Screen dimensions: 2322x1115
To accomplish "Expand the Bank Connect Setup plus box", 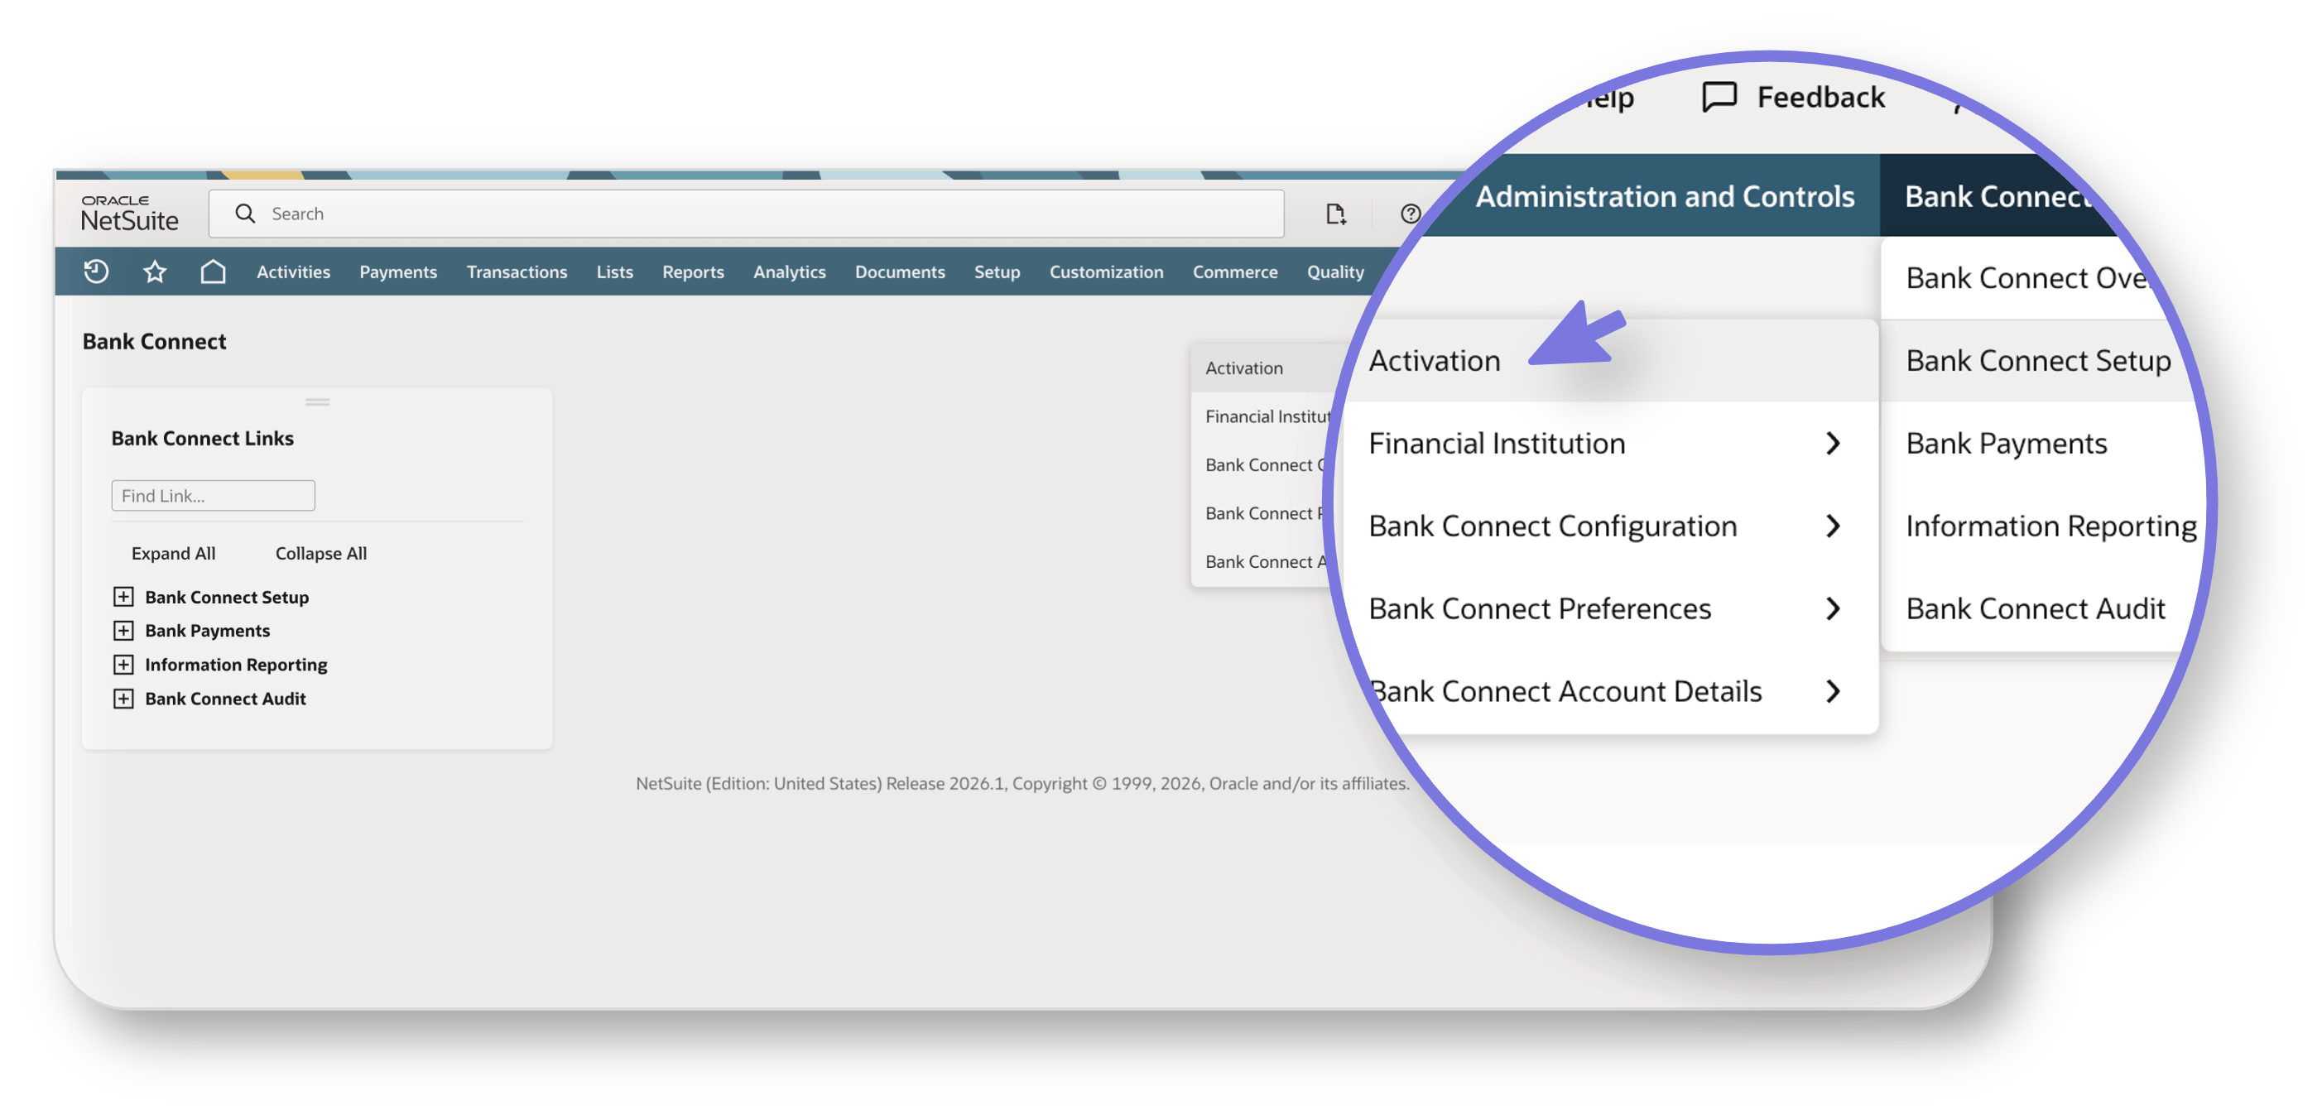I will pyautogui.click(x=123, y=597).
